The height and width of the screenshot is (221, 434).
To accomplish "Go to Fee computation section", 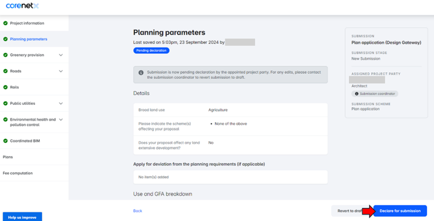I will pyautogui.click(x=18, y=173).
